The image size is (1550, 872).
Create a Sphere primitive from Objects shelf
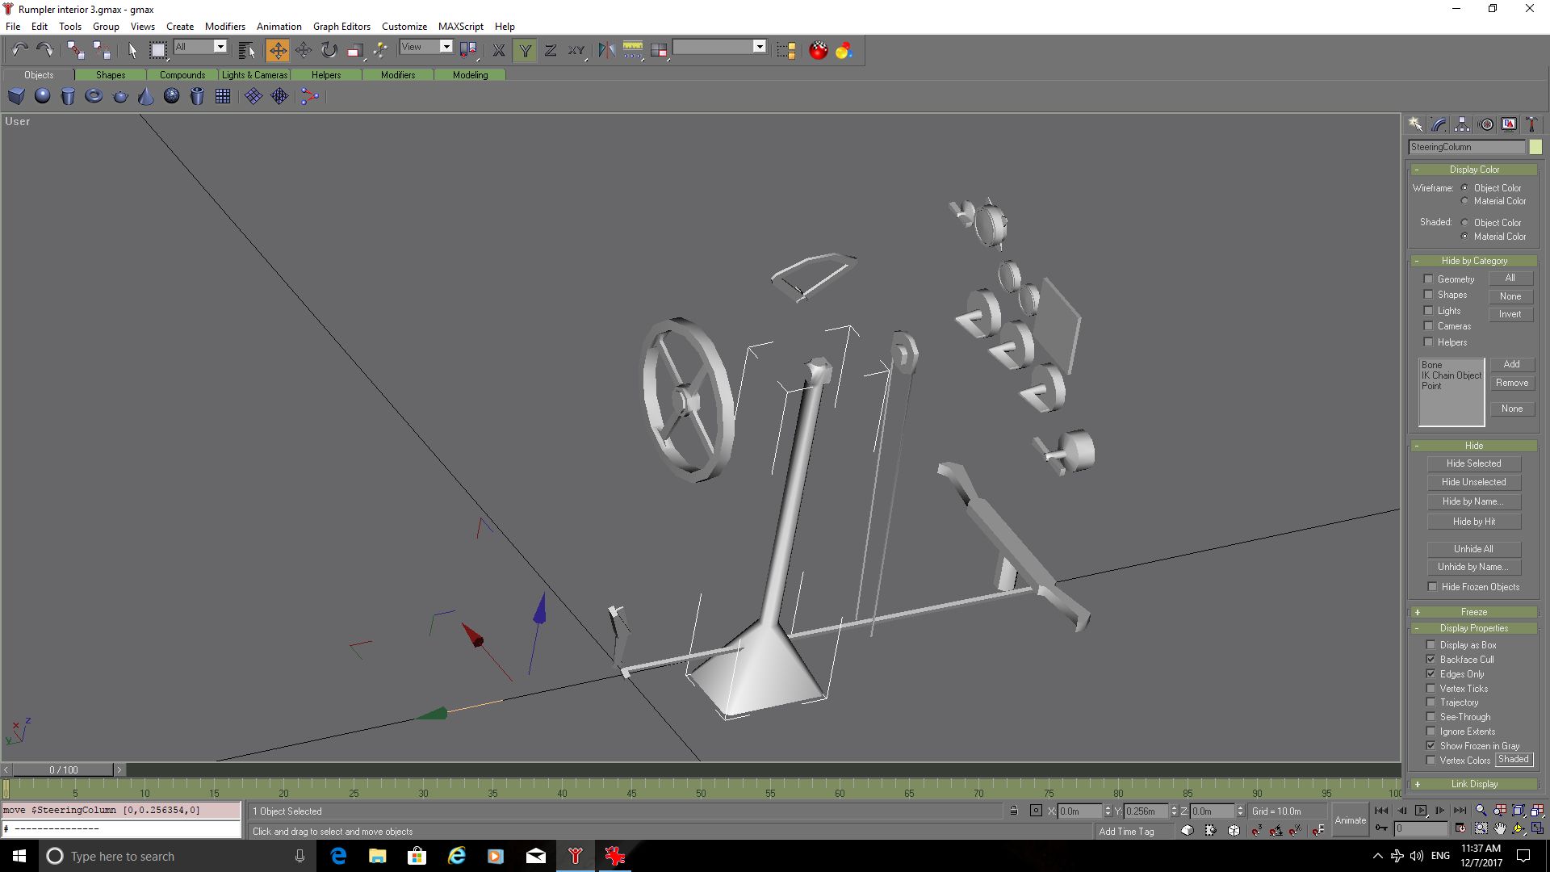[x=42, y=96]
